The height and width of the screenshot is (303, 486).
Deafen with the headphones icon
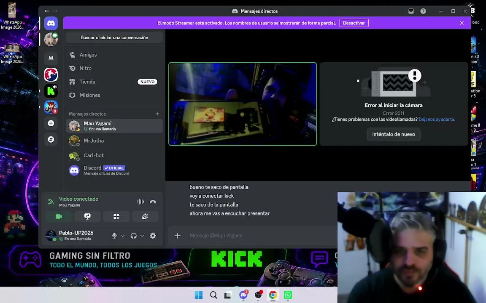coord(134,236)
